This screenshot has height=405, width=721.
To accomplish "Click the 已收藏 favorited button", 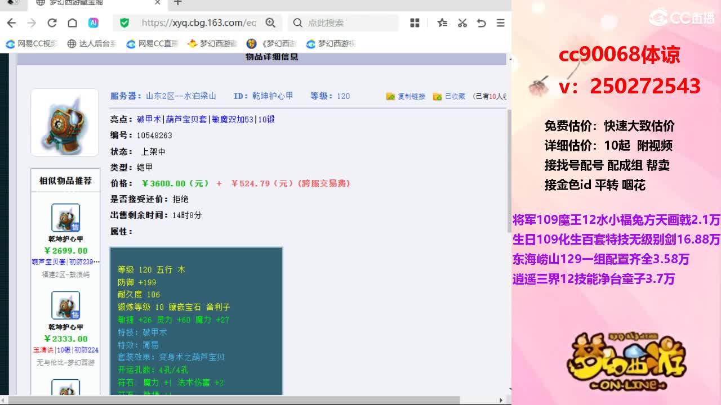I will click(449, 97).
